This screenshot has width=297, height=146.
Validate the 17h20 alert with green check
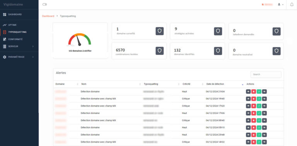(x=259, y=106)
